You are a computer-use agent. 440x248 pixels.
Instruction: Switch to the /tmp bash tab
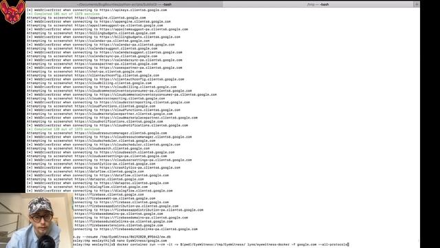click(x=318, y=4)
